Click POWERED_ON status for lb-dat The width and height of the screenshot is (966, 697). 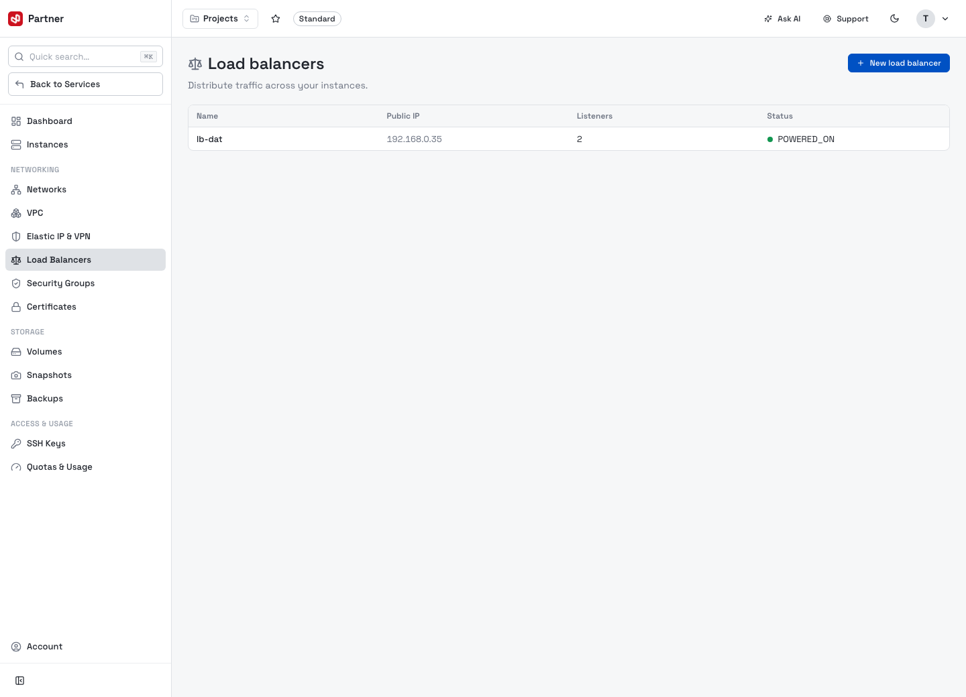coord(806,139)
